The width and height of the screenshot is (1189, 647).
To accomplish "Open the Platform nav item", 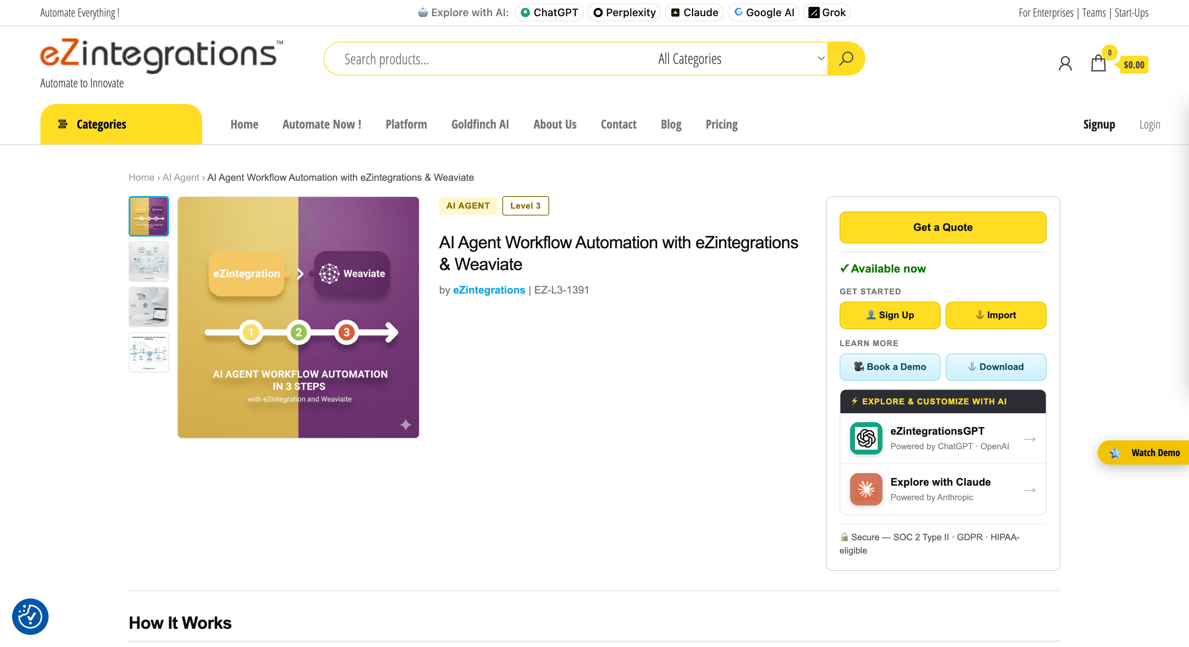I will point(406,124).
